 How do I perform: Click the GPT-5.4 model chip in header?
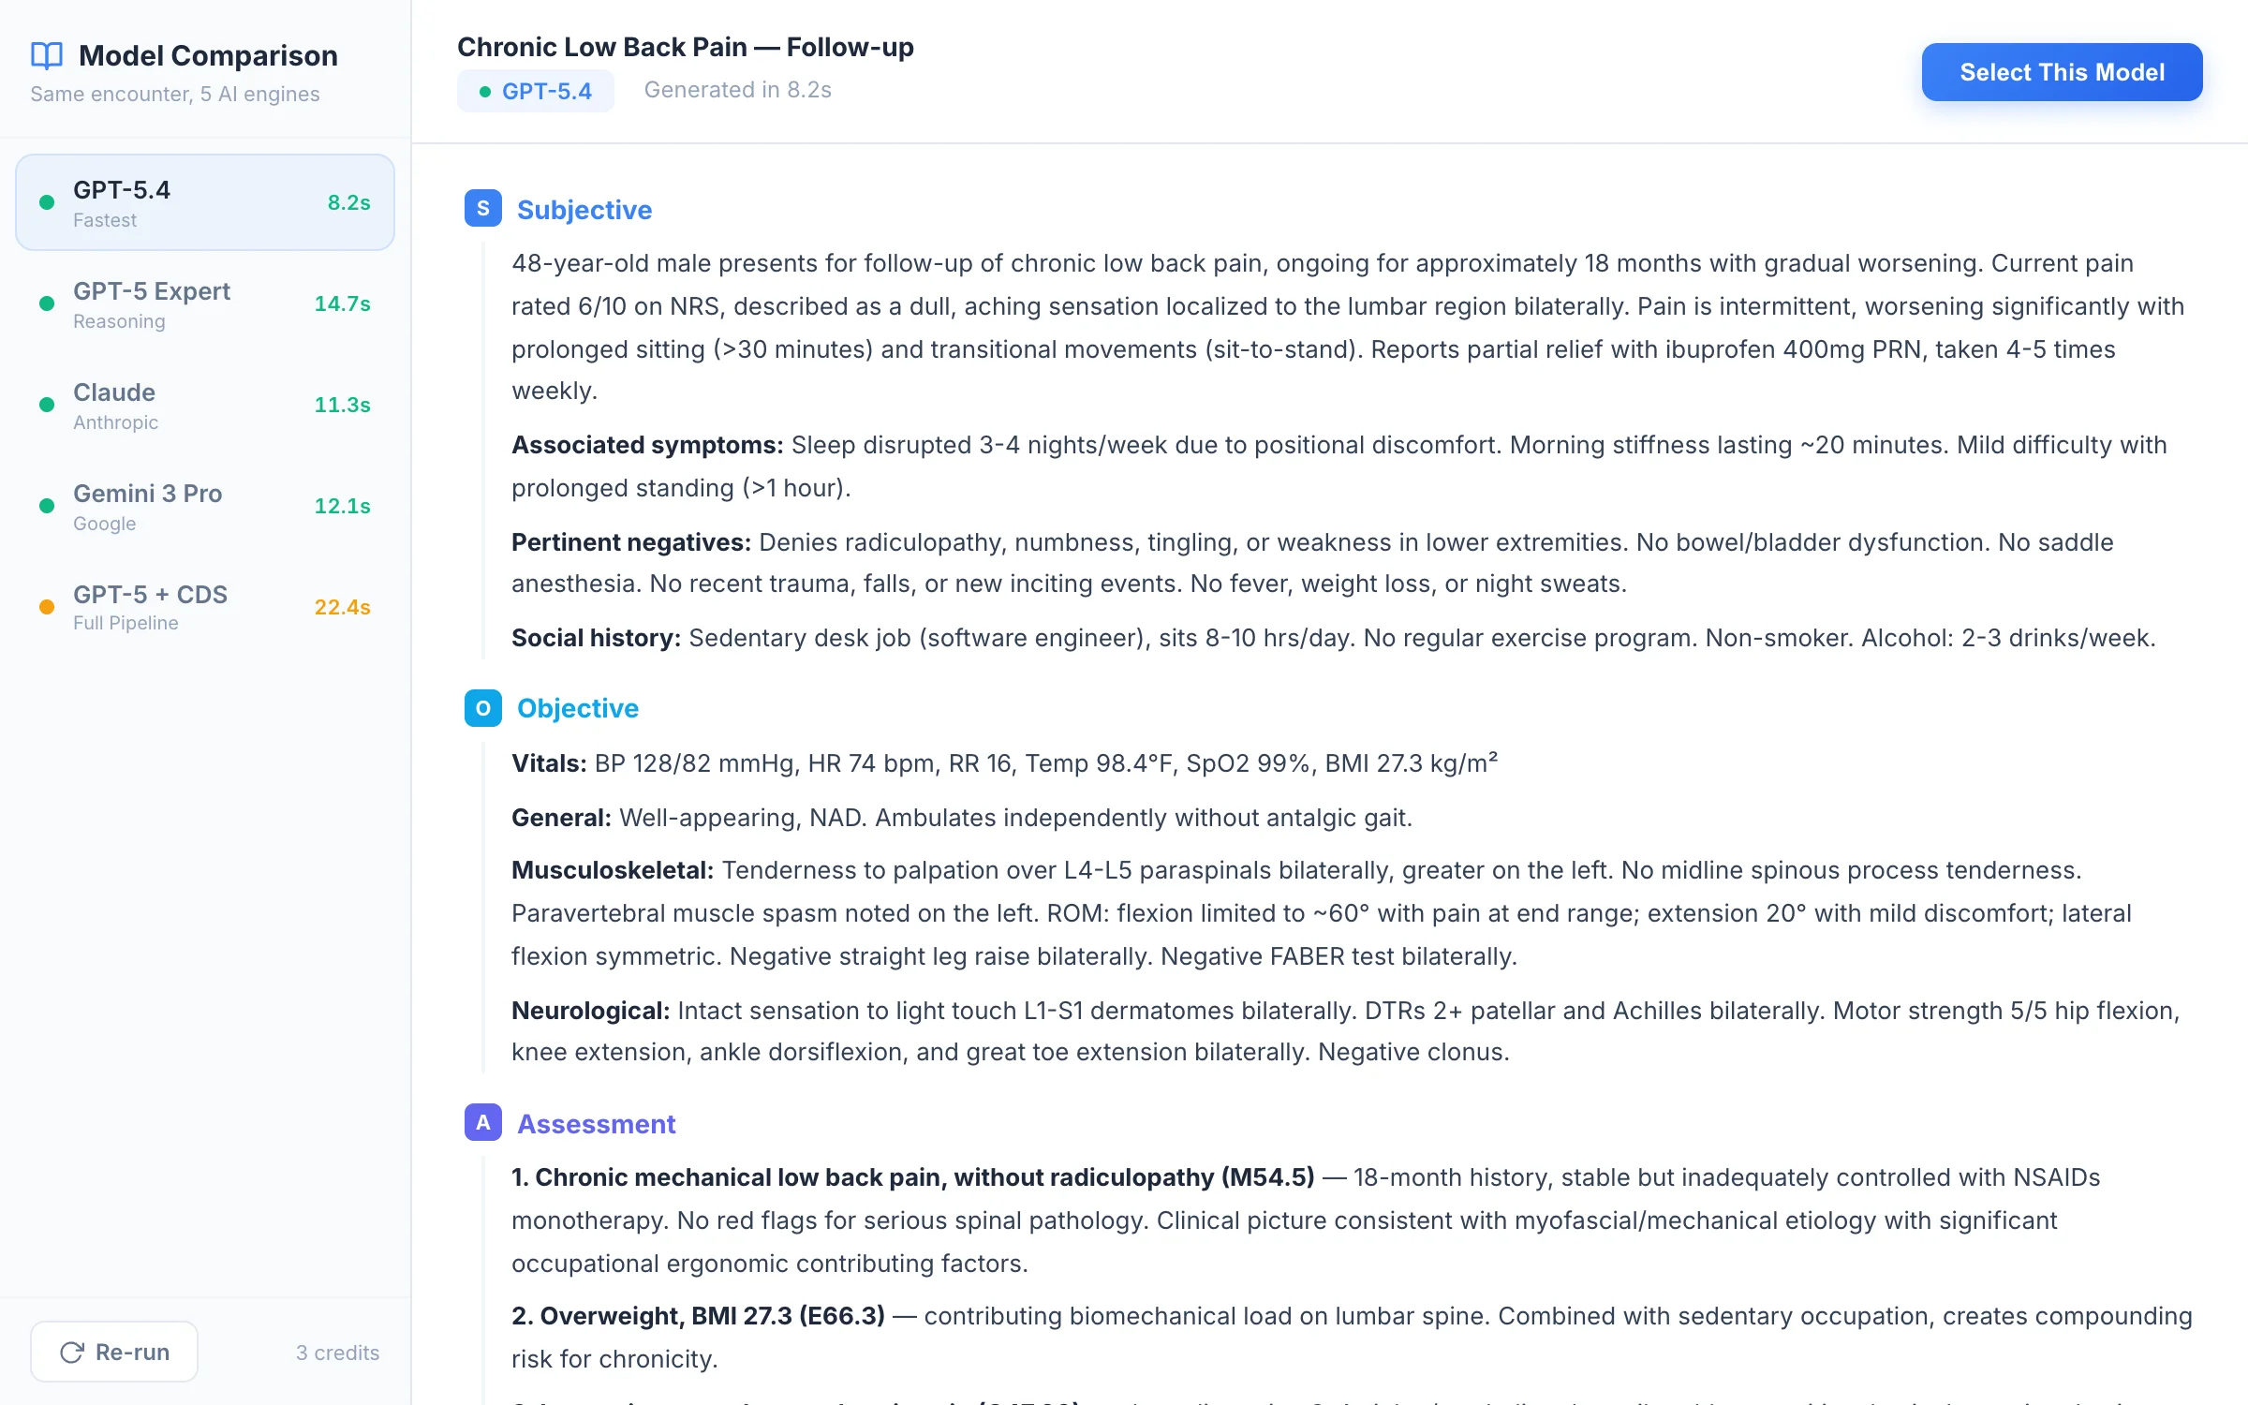pos(536,91)
